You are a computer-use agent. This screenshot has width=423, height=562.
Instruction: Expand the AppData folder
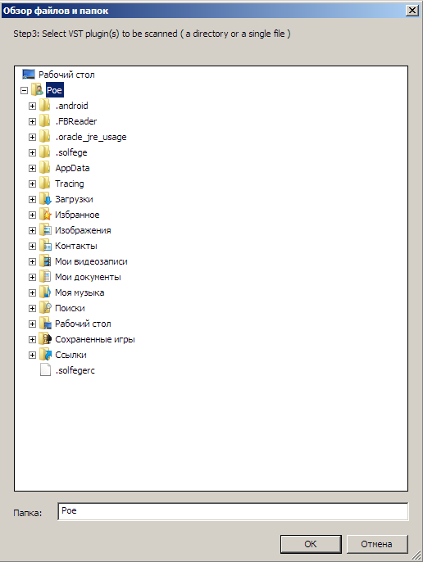32,169
